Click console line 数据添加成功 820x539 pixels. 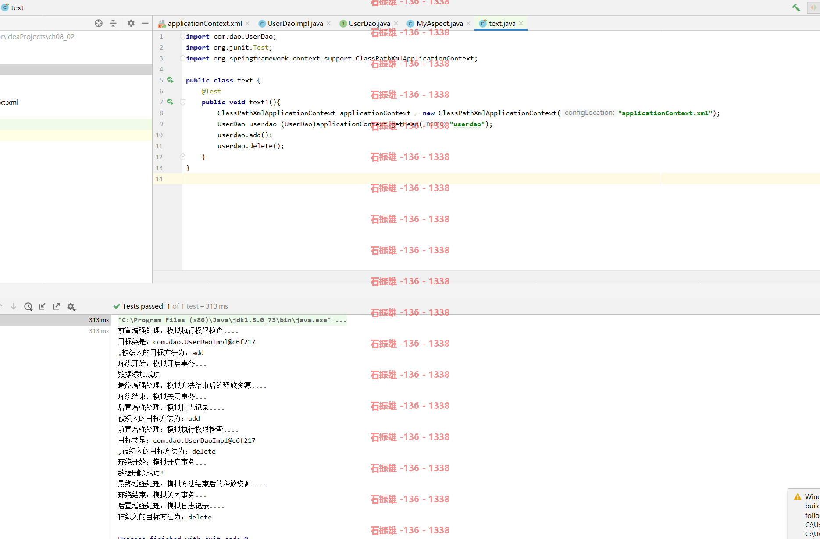pos(139,375)
